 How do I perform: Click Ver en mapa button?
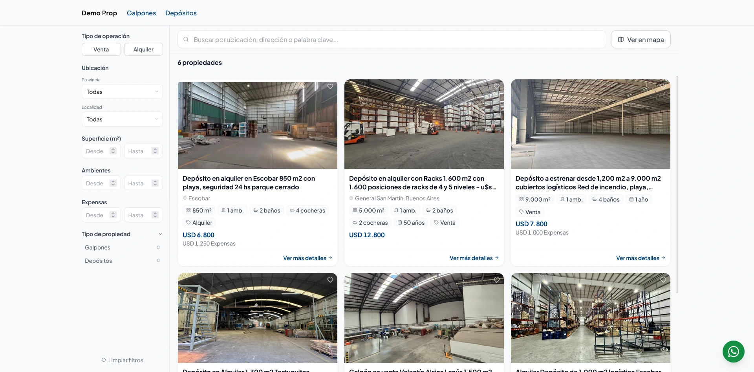641,39
